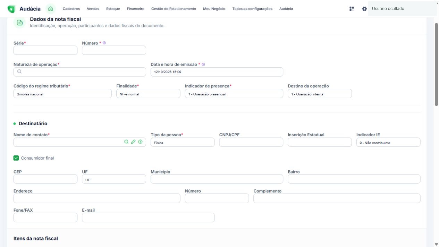
Task: Open the Todas as configurações menu
Action: point(252,9)
